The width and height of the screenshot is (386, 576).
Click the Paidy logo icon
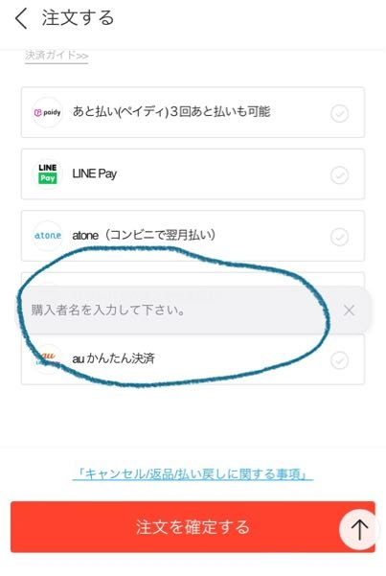47,112
